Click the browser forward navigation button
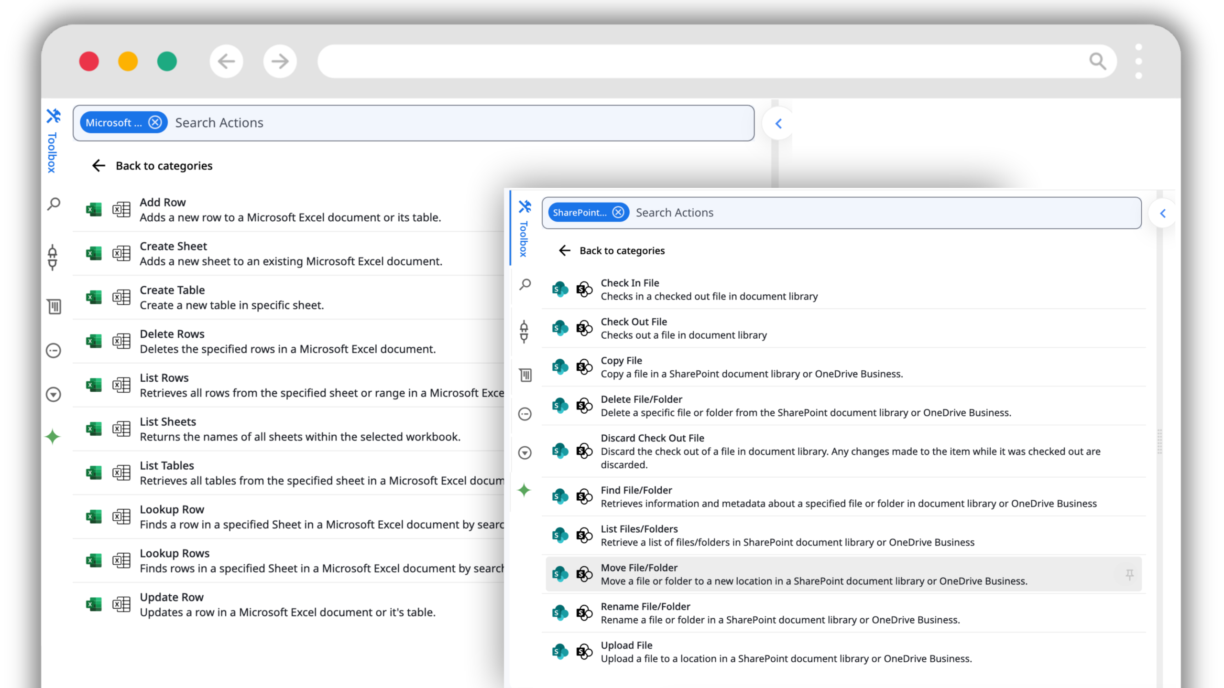Image resolution: width=1224 pixels, height=688 pixels. pyautogui.click(x=280, y=61)
